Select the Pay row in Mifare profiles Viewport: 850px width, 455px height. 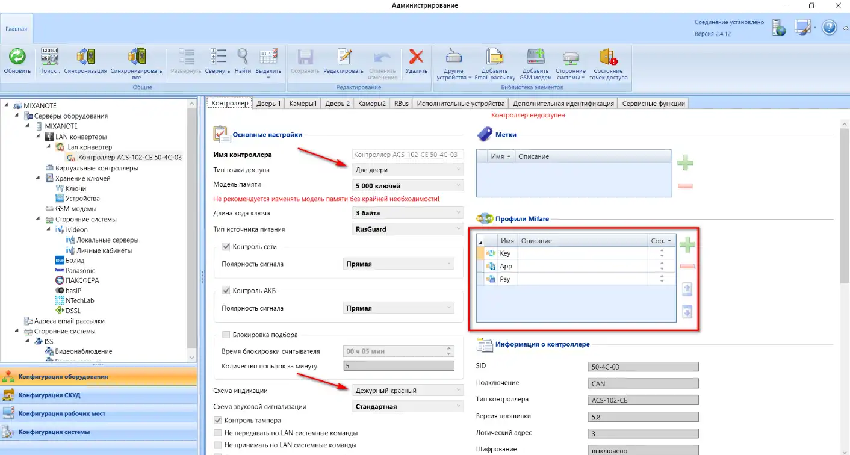[x=576, y=279]
